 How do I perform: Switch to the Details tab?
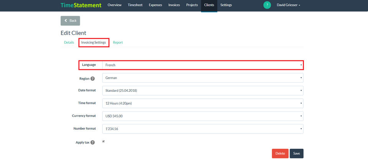tap(69, 42)
